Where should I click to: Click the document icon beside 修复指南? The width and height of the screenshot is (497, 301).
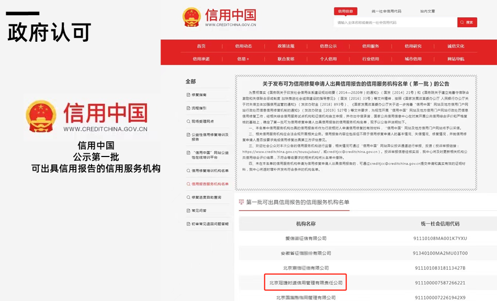click(188, 94)
